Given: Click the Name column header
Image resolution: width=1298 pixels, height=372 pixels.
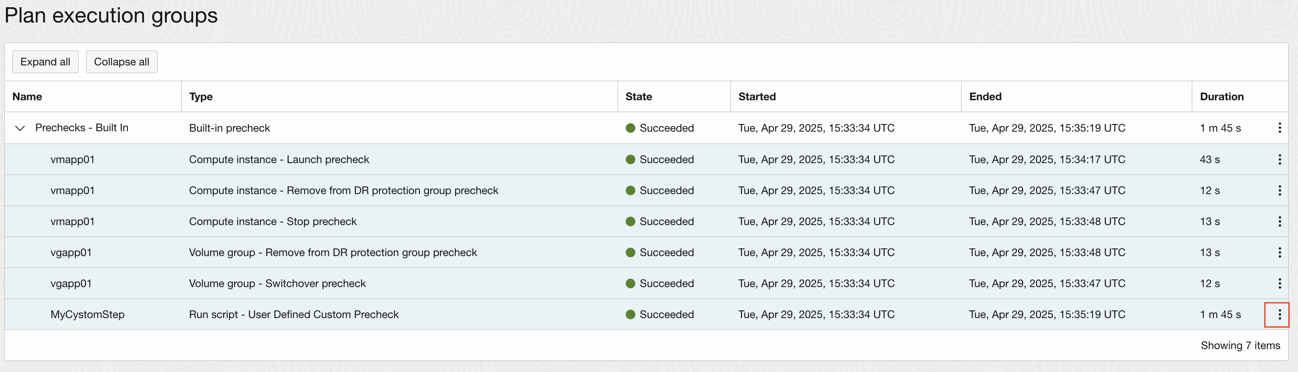Looking at the screenshot, I should 27,96.
